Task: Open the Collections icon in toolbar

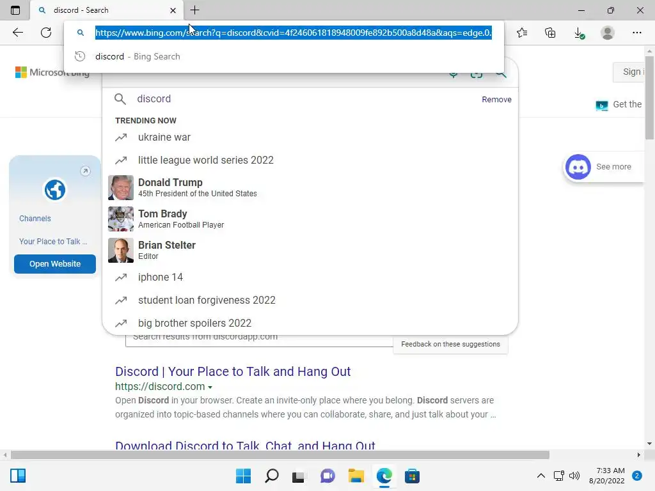Action: [550, 33]
